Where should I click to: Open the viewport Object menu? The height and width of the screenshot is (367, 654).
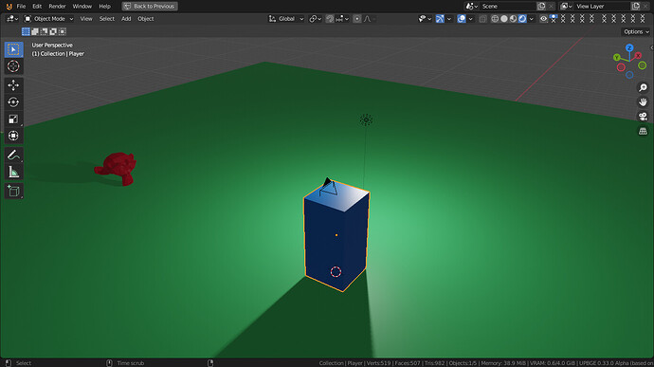pyautogui.click(x=146, y=19)
